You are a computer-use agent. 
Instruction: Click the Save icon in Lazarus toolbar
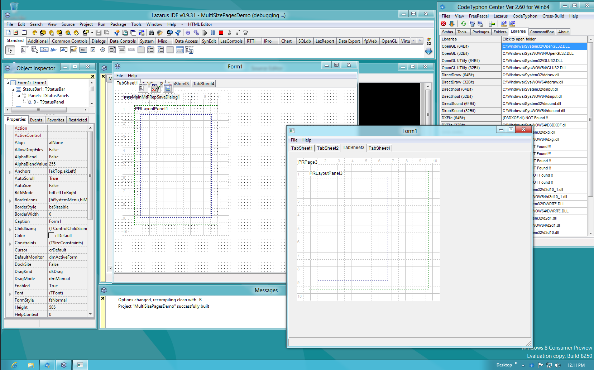pyautogui.click(x=98, y=33)
